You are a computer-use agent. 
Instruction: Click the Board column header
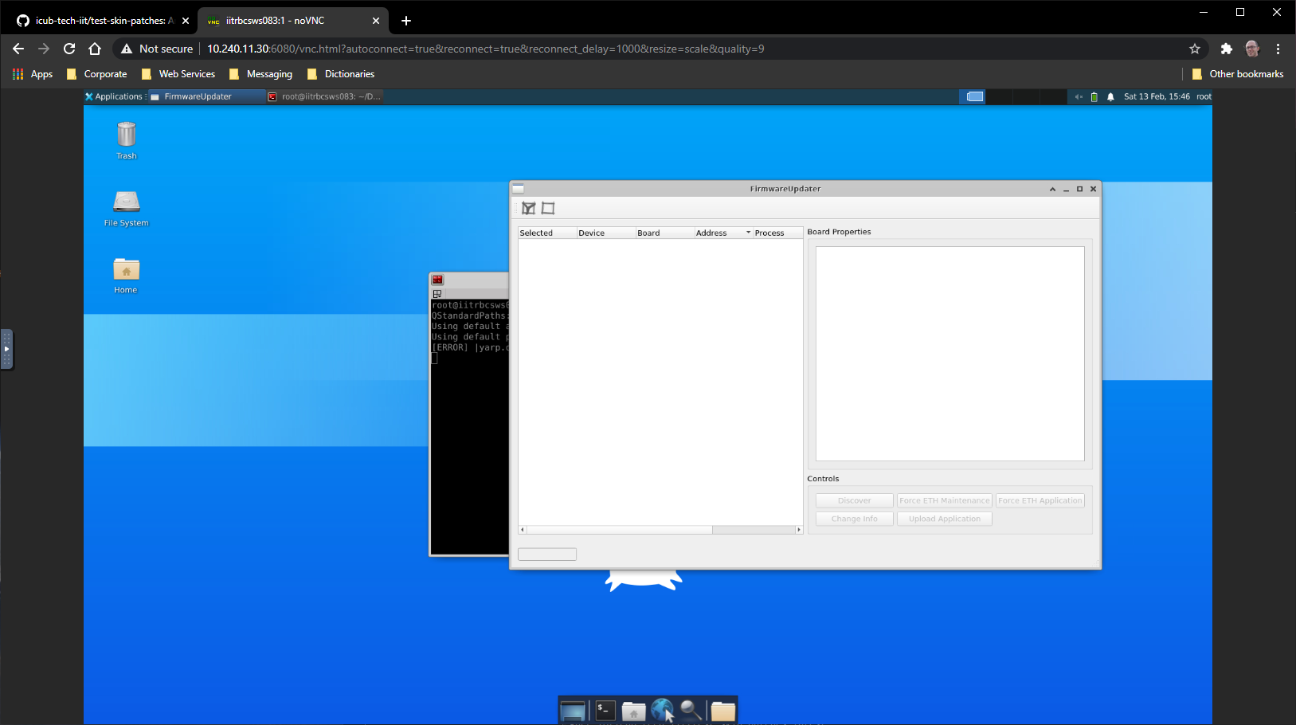click(x=665, y=233)
